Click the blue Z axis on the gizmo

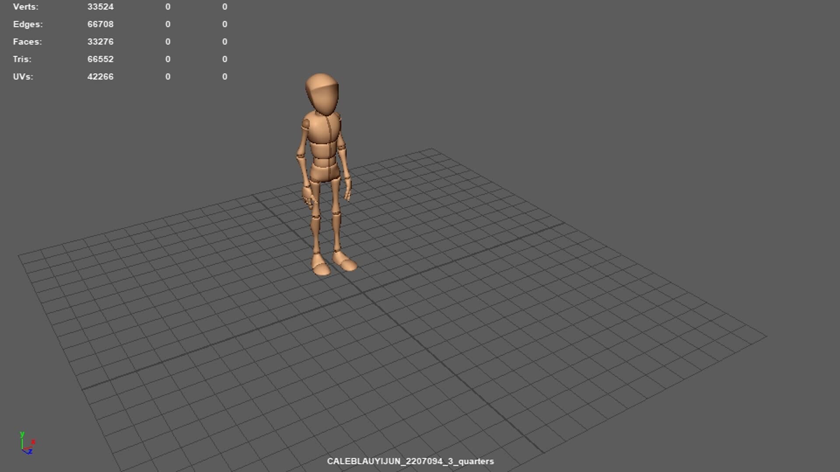pyautogui.click(x=30, y=452)
